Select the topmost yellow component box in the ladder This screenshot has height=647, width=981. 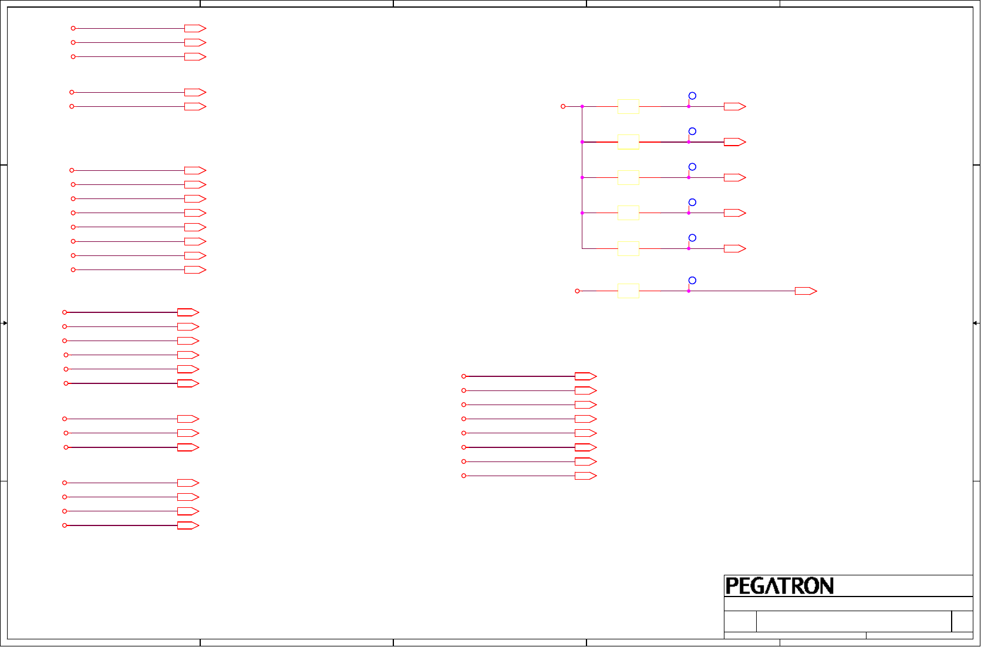coord(628,106)
